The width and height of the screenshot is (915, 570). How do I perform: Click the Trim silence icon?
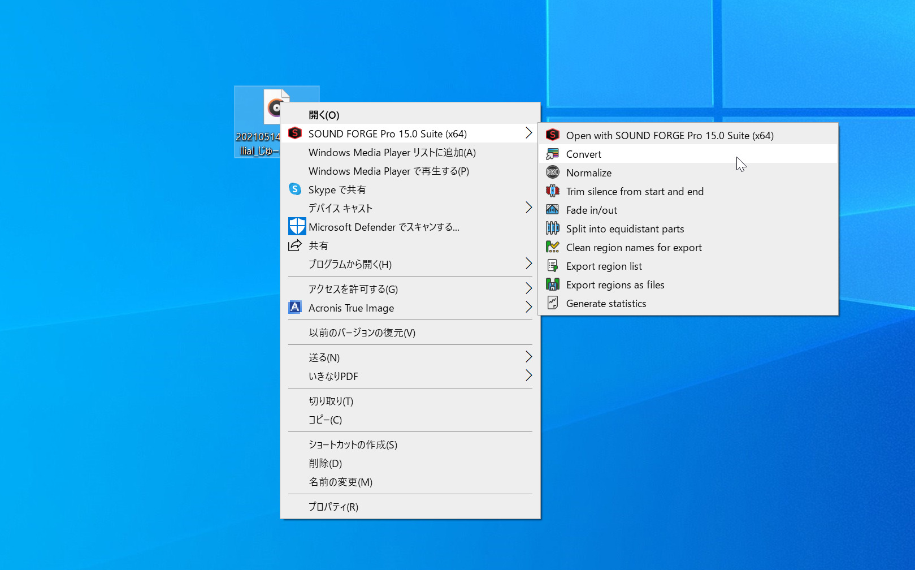553,191
